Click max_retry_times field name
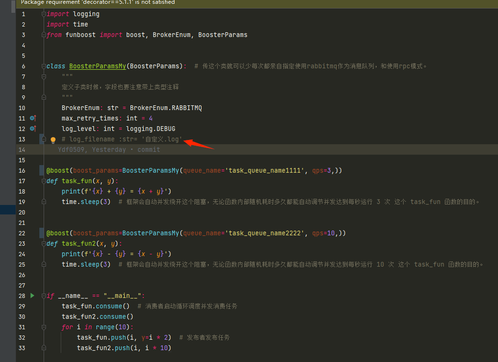This screenshot has width=498, height=362. 90,118
